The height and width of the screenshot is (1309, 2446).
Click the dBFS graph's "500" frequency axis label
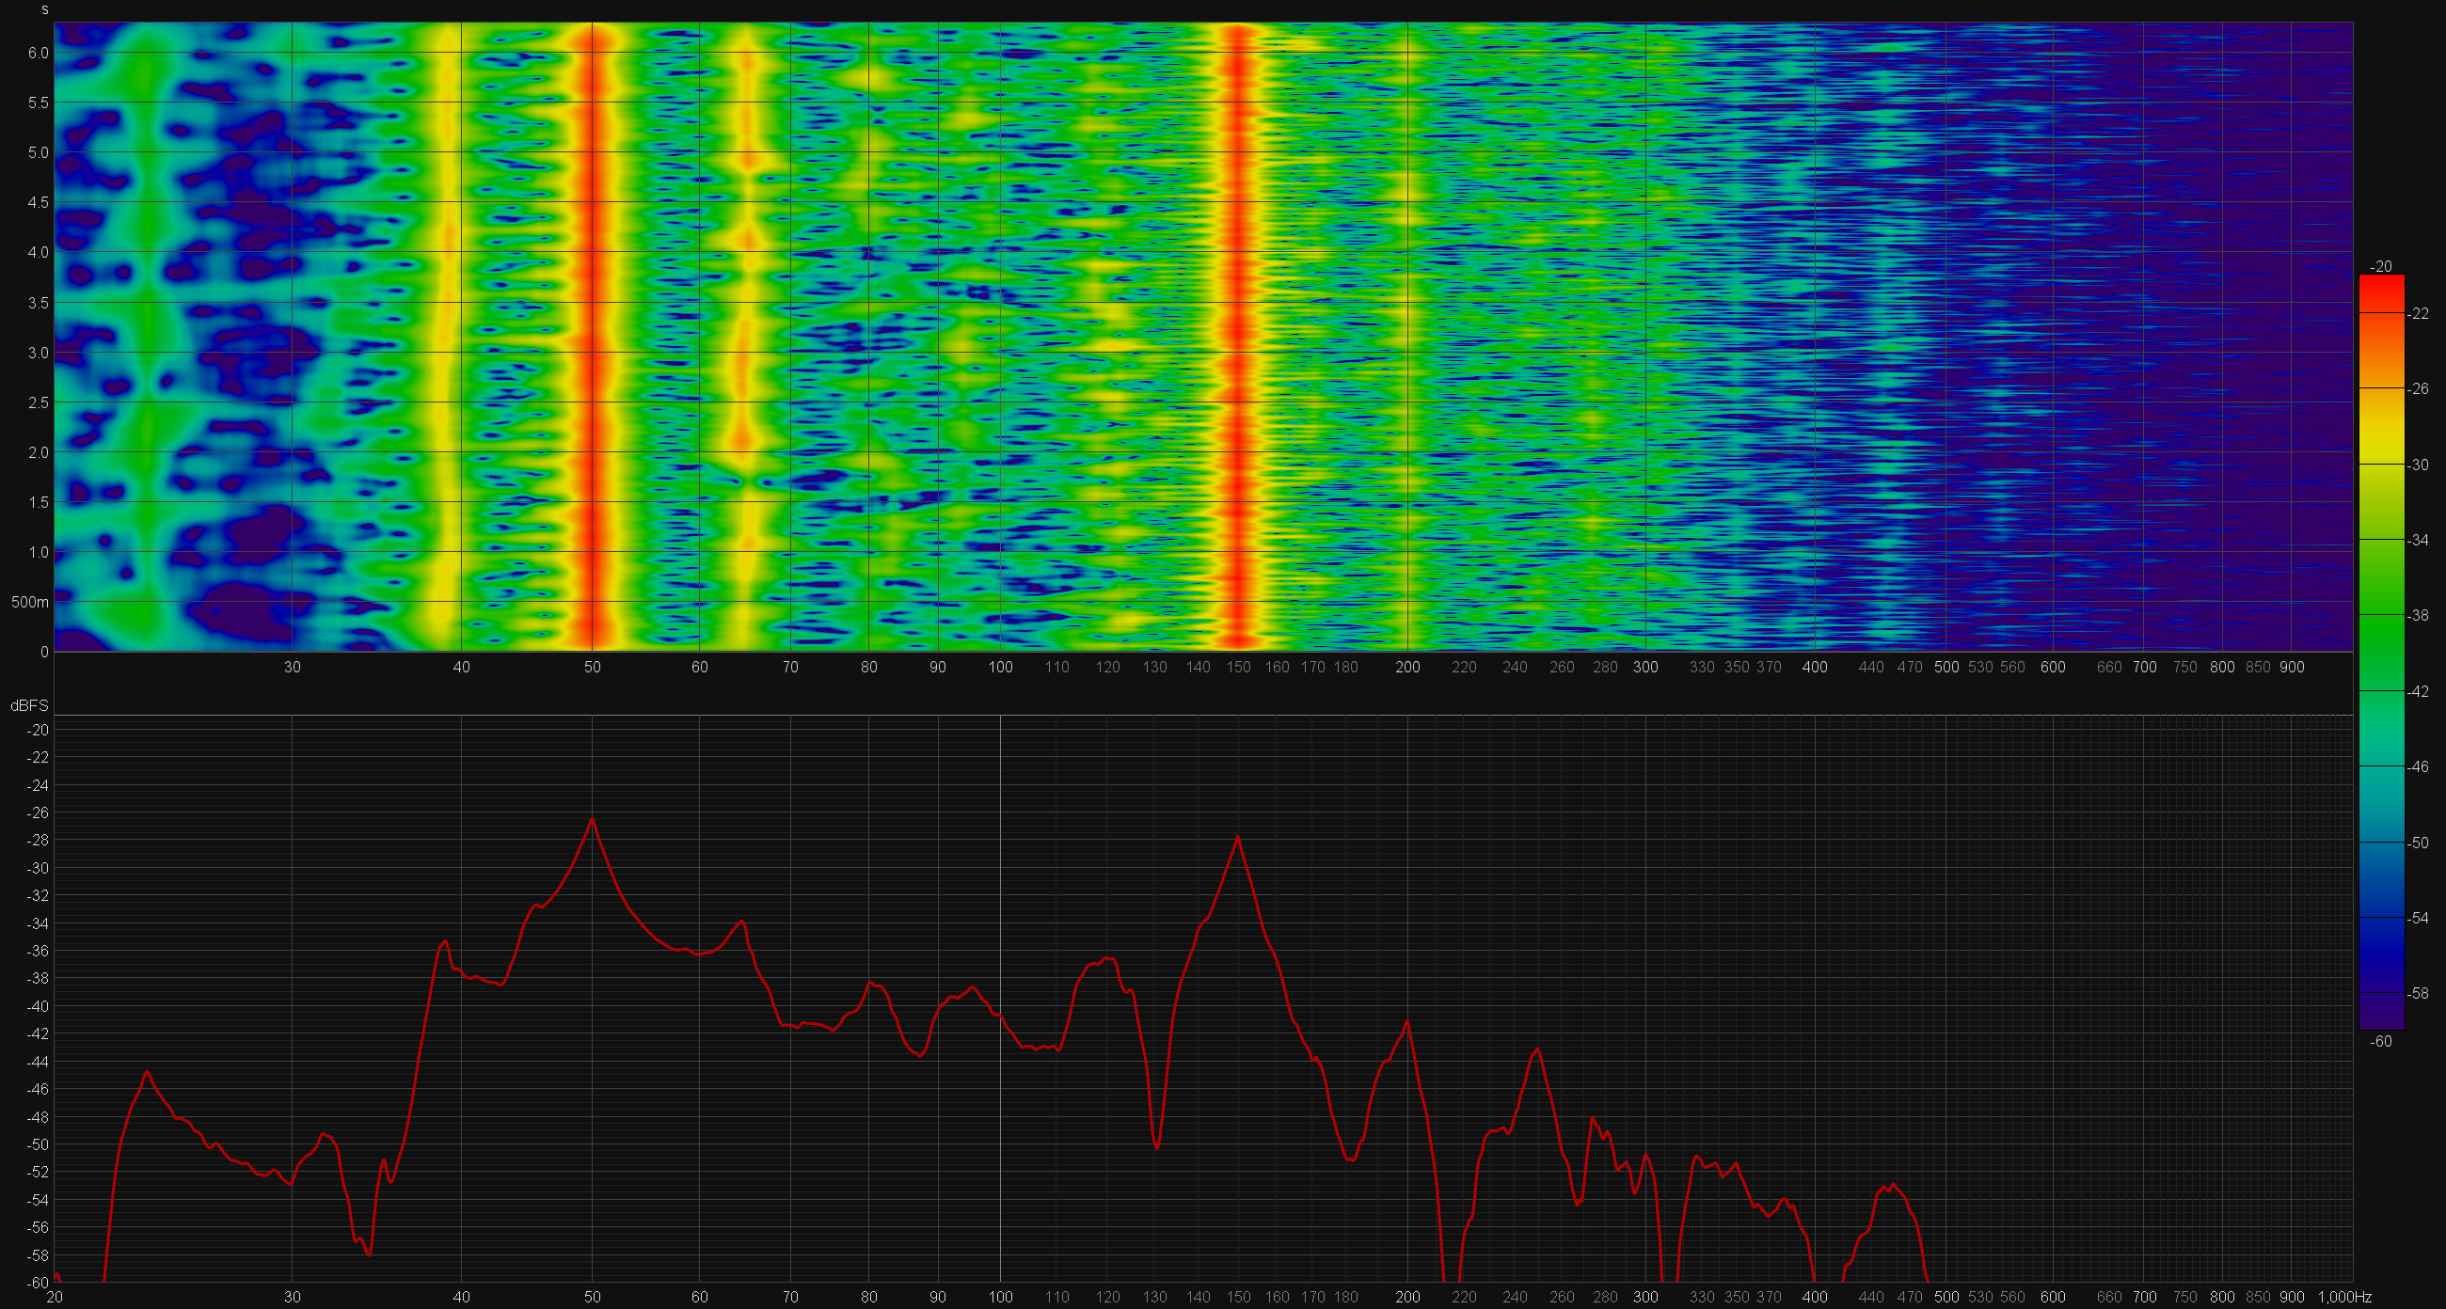(x=1946, y=1297)
